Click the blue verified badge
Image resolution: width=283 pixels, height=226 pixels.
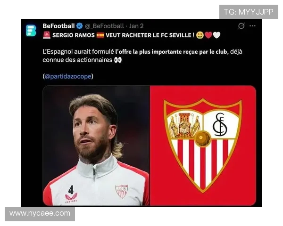[79, 26]
